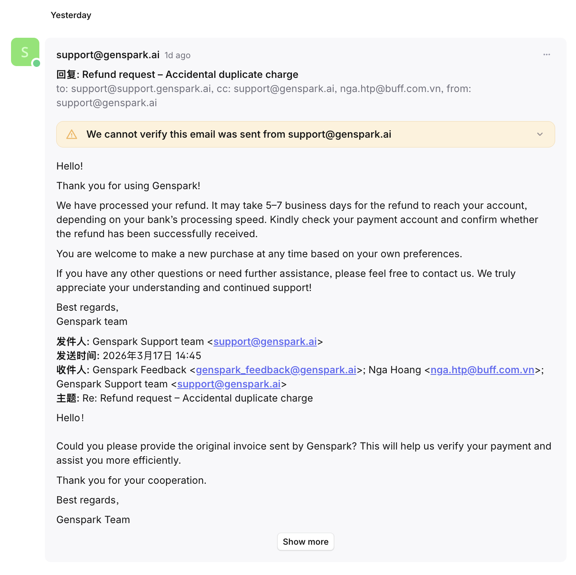576x575 pixels.
Task: Click support@genspark.ai link above the 主题 line
Action: click(x=229, y=384)
